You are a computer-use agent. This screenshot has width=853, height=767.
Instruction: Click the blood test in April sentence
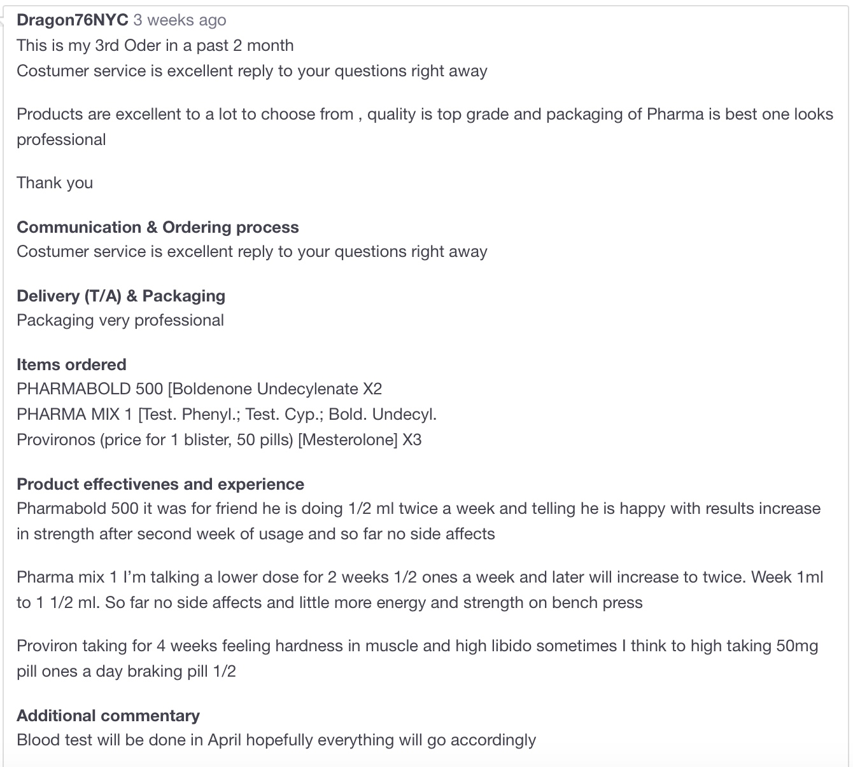[276, 740]
